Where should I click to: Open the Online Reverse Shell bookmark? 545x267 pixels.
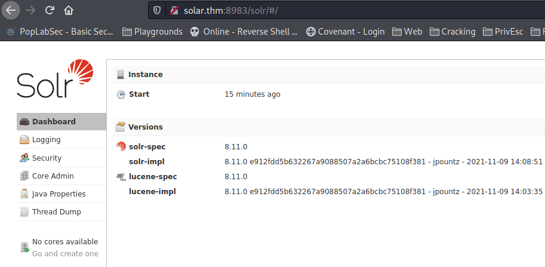click(x=244, y=32)
